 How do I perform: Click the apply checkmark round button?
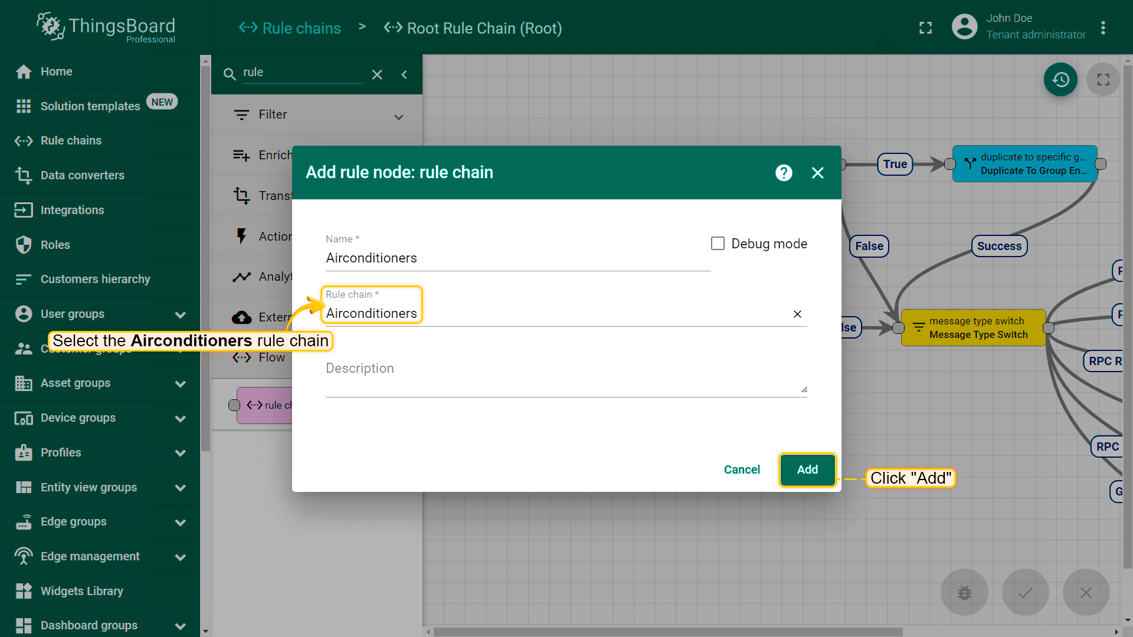coord(1025,592)
